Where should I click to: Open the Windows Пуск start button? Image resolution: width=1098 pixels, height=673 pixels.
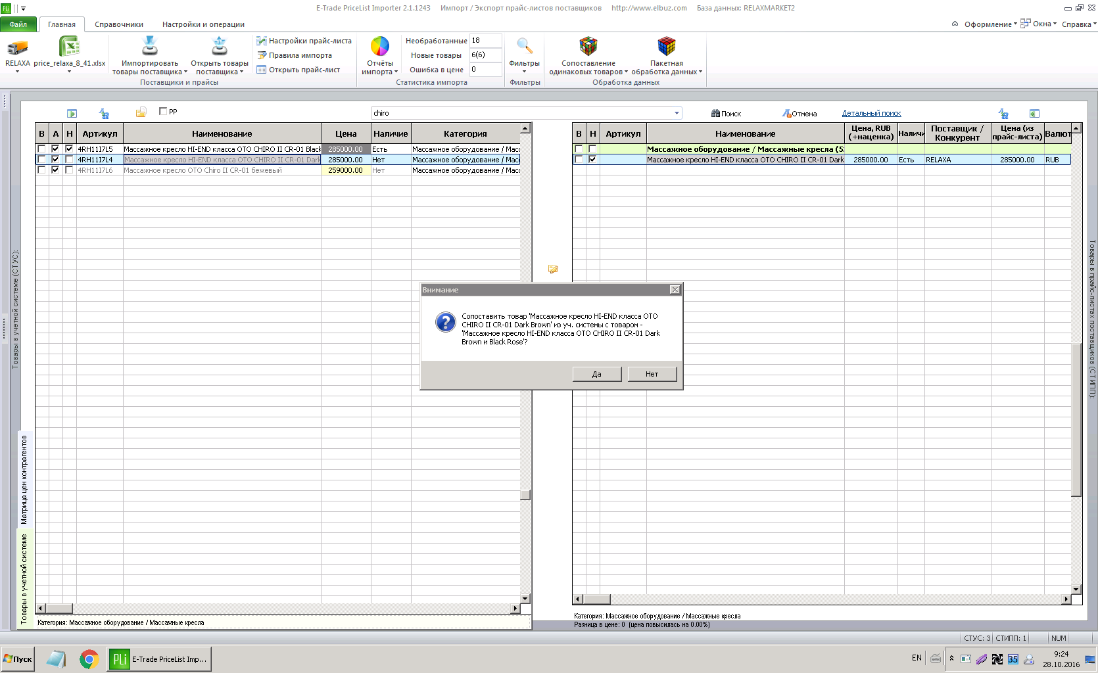(x=18, y=659)
